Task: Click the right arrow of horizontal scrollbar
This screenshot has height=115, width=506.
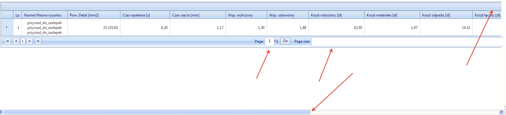Action: pos(501,112)
